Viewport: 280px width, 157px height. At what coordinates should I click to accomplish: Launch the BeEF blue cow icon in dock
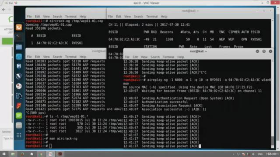click(19, 96)
